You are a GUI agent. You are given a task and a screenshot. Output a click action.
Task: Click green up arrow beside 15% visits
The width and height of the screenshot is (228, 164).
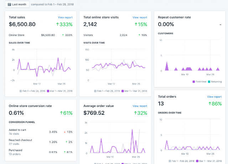(136, 24)
